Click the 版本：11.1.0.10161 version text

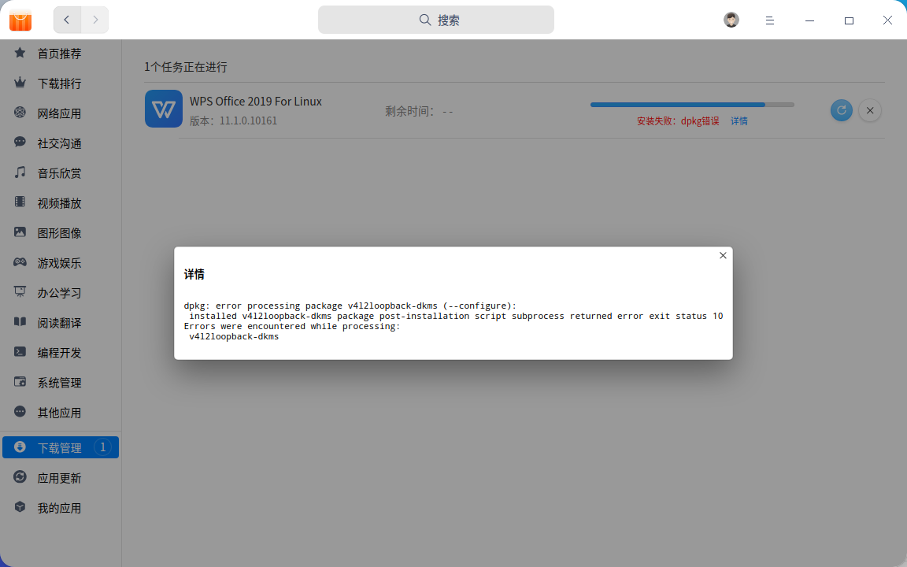(x=234, y=121)
